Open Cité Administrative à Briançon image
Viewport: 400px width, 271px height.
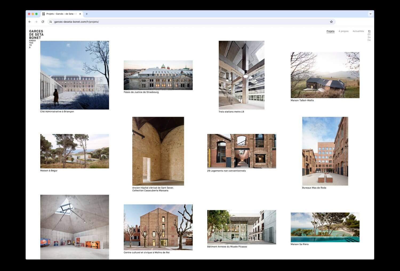[x=75, y=75]
